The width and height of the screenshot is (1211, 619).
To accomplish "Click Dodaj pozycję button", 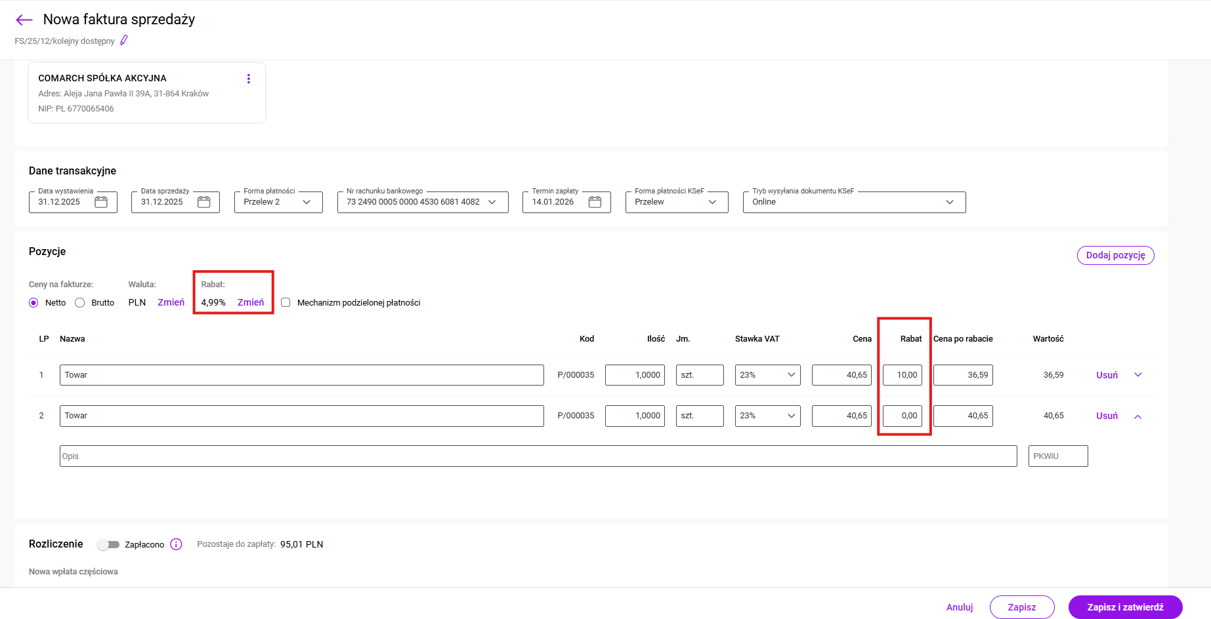I will (x=1115, y=255).
